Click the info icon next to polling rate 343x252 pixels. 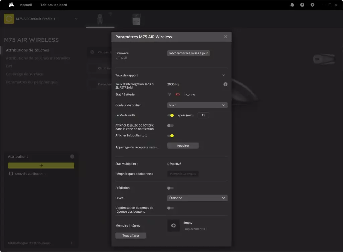[225, 84]
